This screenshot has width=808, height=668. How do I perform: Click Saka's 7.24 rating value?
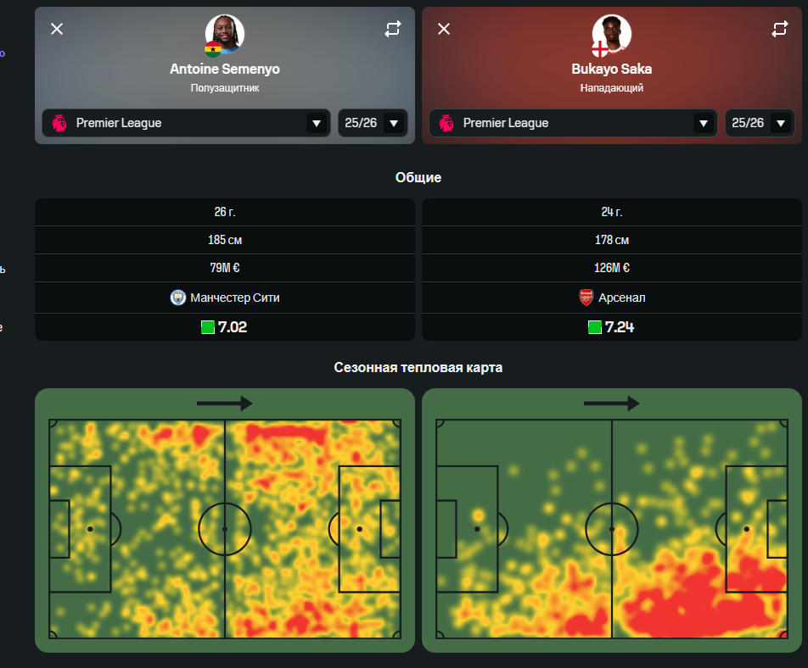(620, 327)
